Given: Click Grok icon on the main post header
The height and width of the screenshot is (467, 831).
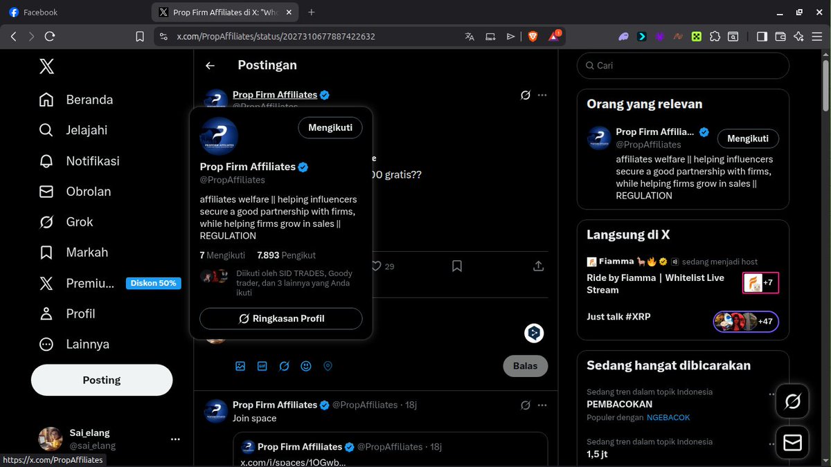Looking at the screenshot, I should coord(526,95).
